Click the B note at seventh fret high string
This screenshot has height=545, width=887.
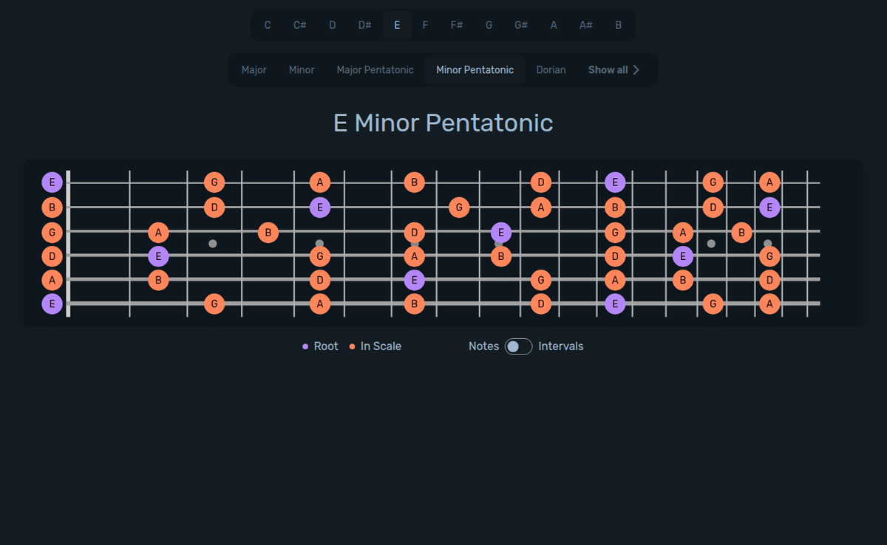(x=414, y=182)
